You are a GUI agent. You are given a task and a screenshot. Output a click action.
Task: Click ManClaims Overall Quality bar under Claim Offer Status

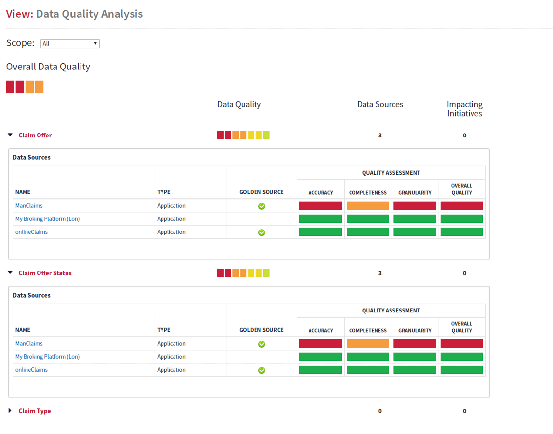tap(462, 344)
